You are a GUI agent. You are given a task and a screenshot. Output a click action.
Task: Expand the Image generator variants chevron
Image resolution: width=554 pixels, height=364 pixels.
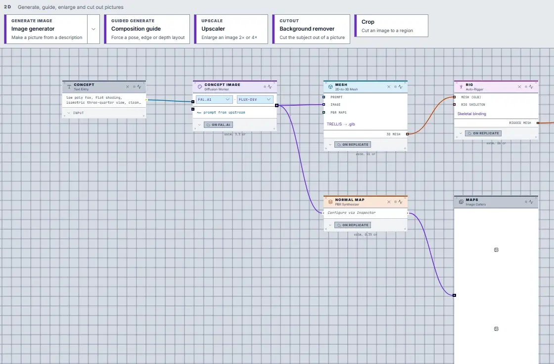[93, 29]
